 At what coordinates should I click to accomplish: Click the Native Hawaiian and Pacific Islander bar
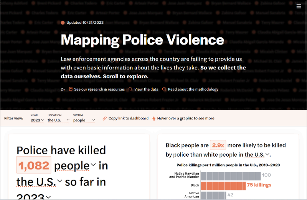[x=230, y=176]
